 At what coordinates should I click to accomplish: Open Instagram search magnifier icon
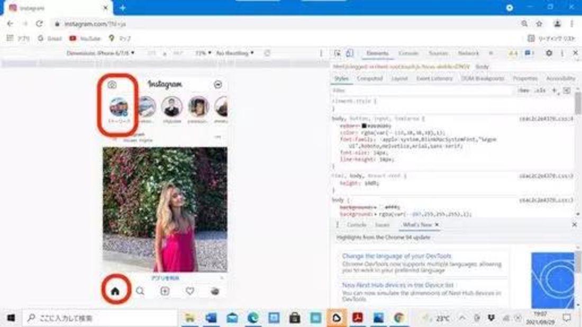pyautogui.click(x=140, y=292)
